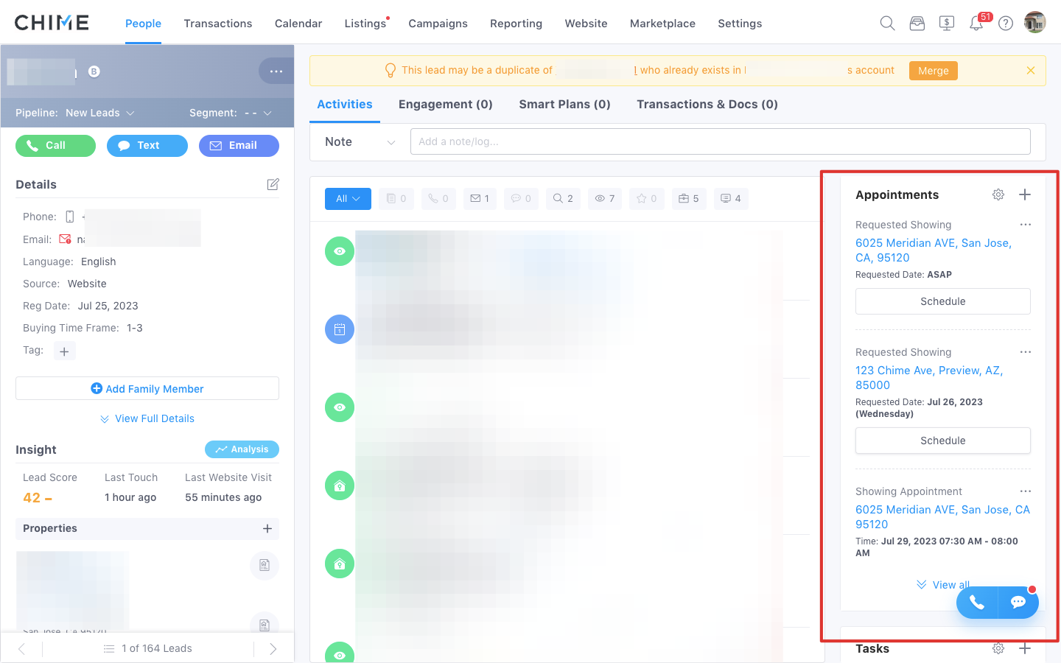Dismiss the duplicate lead banner
Image resolution: width=1061 pixels, height=663 pixels.
[1031, 71]
